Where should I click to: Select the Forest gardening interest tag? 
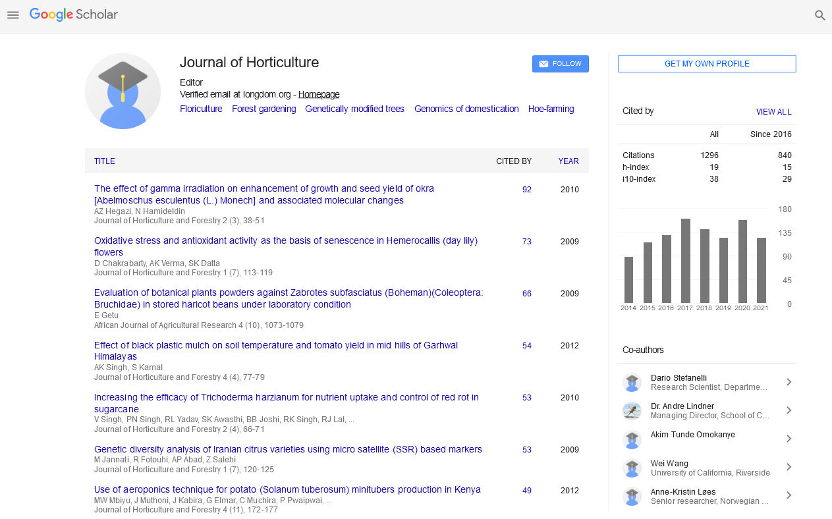pos(263,109)
